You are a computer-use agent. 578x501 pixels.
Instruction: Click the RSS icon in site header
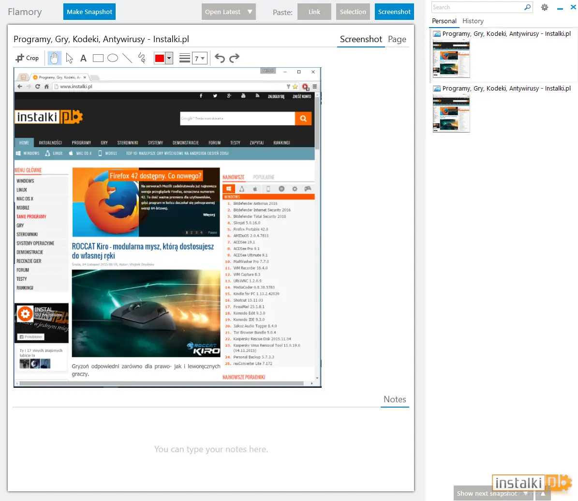tap(257, 96)
